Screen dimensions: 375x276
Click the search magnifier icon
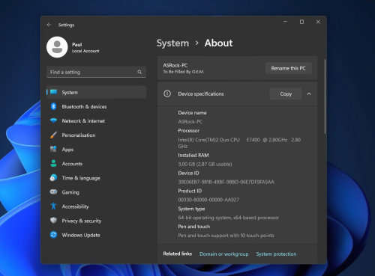point(139,72)
